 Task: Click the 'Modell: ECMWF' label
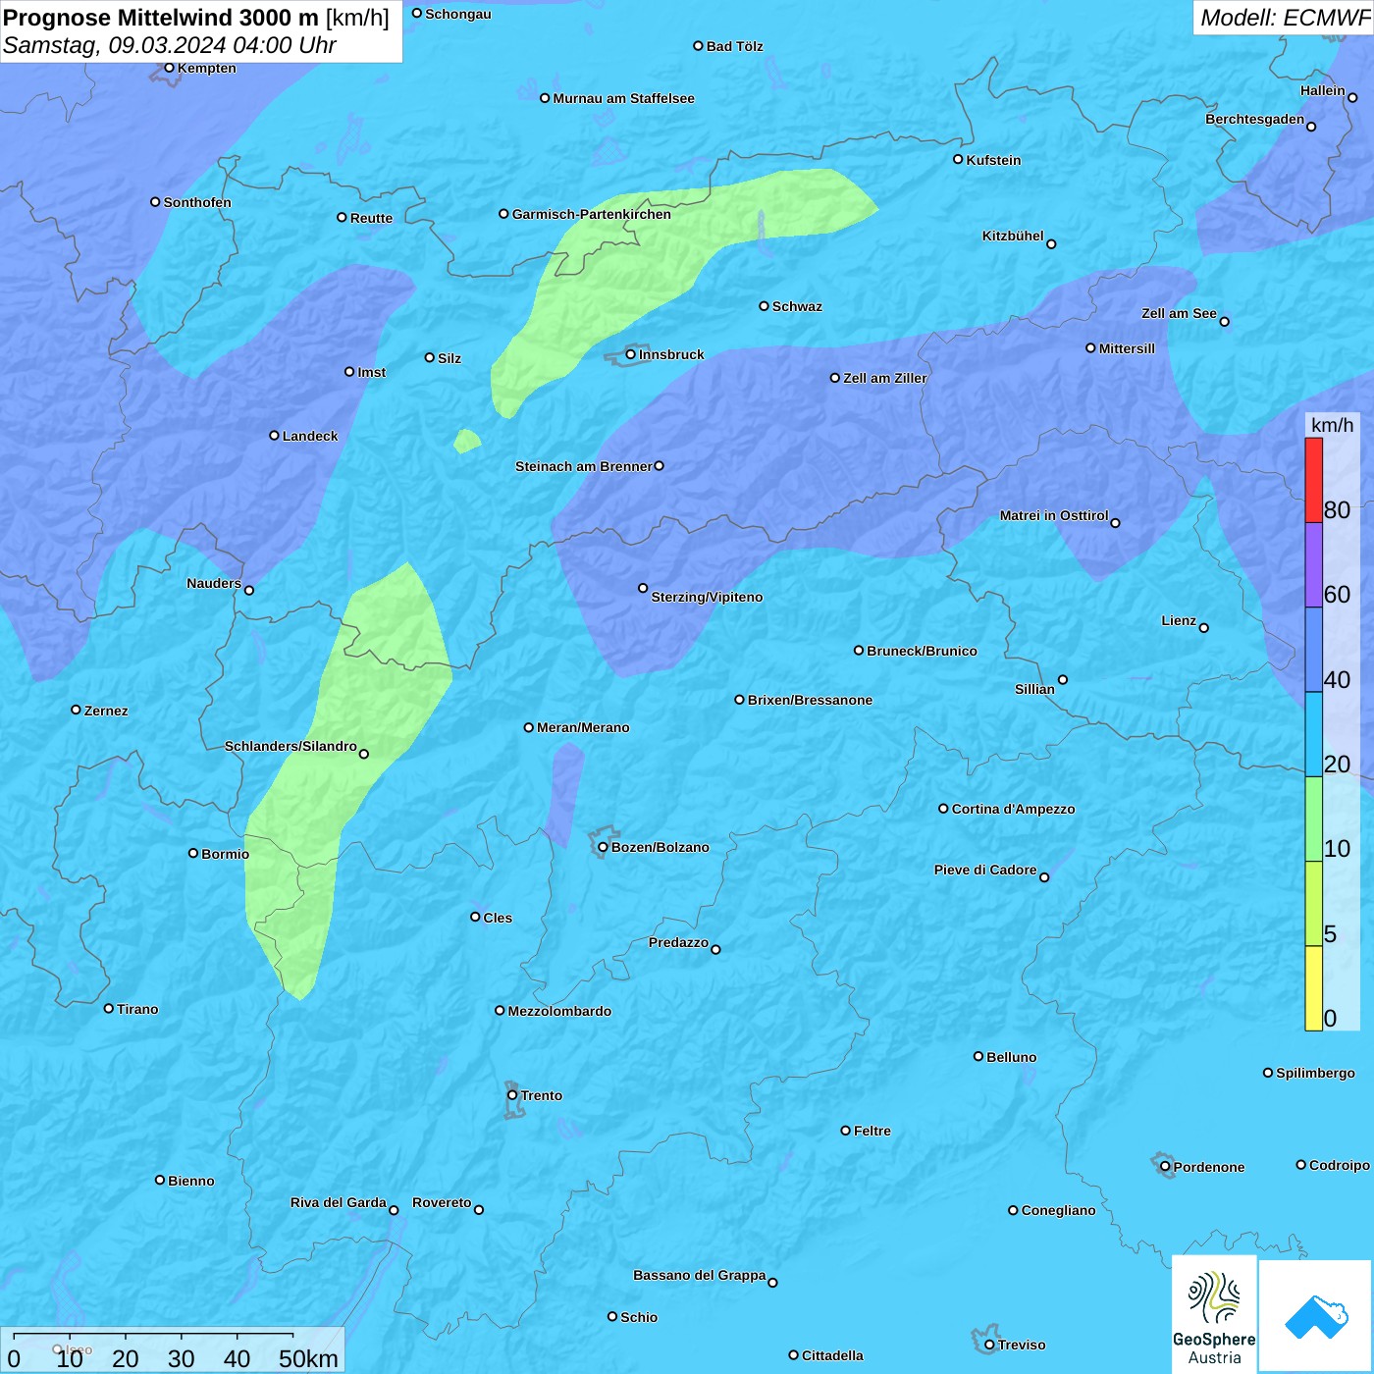tap(1285, 18)
